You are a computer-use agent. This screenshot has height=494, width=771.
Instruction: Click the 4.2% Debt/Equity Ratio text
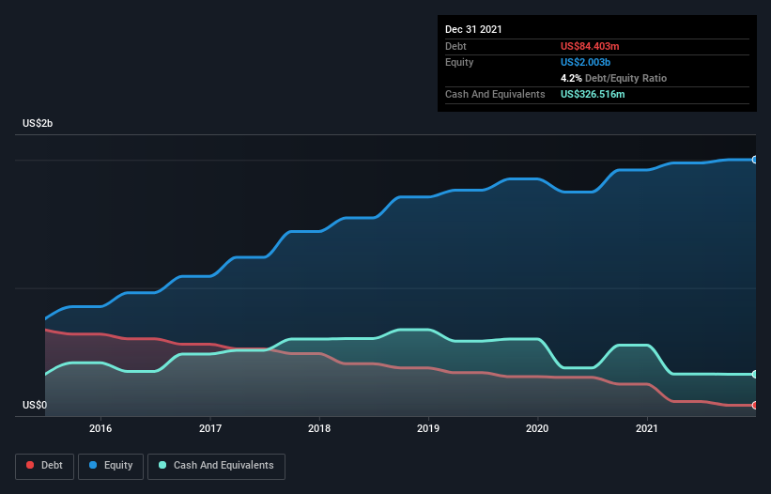click(613, 78)
